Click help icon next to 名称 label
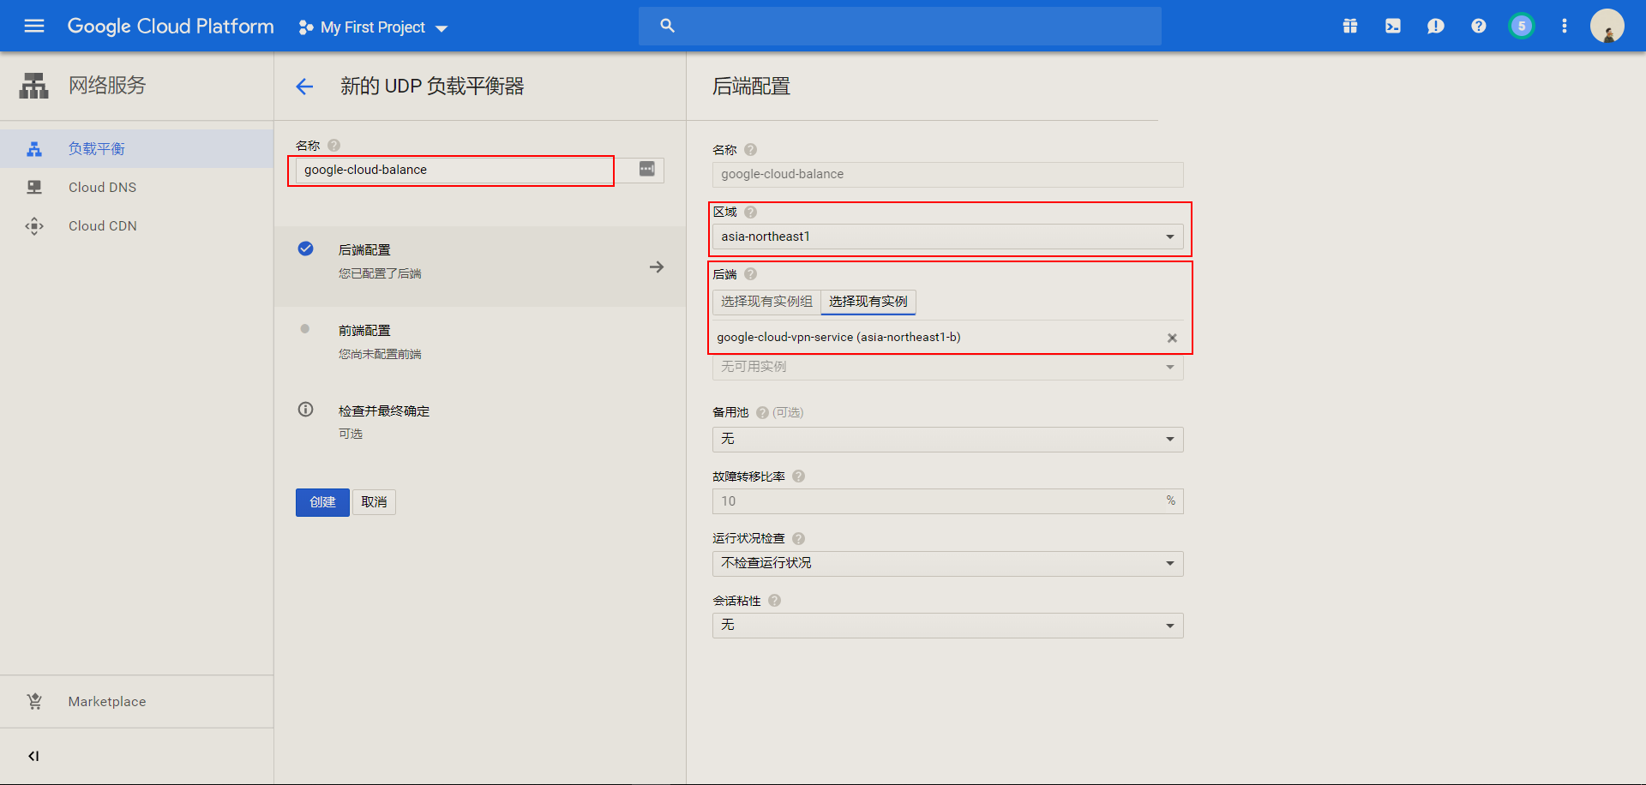Image resolution: width=1646 pixels, height=785 pixels. point(334,146)
